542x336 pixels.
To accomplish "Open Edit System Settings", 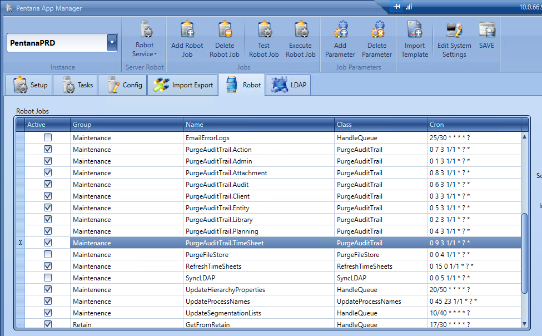I will 454,39.
